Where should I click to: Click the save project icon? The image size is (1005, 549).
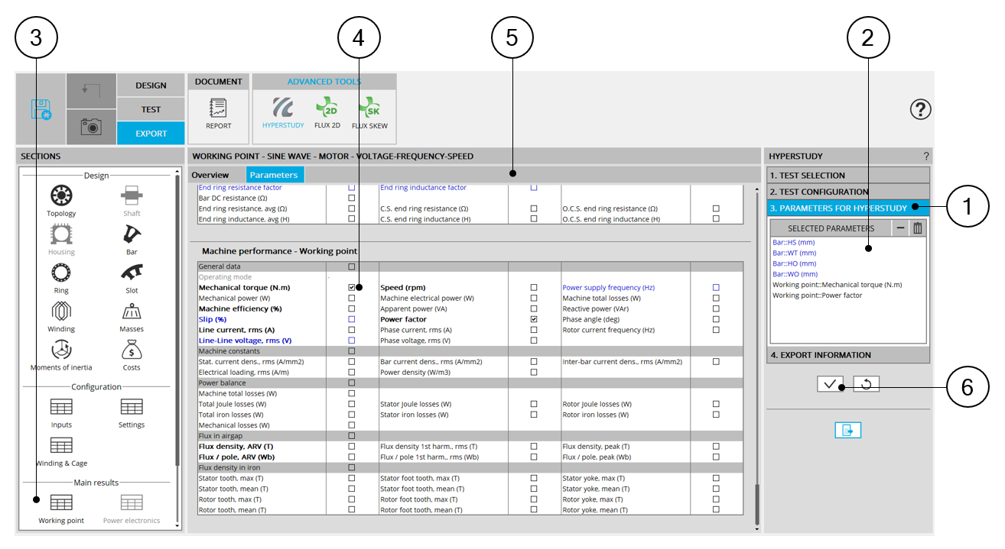pyautogui.click(x=41, y=109)
